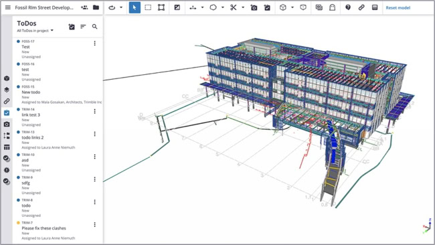Open the markup tool
The image size is (435, 245).
(177, 7)
